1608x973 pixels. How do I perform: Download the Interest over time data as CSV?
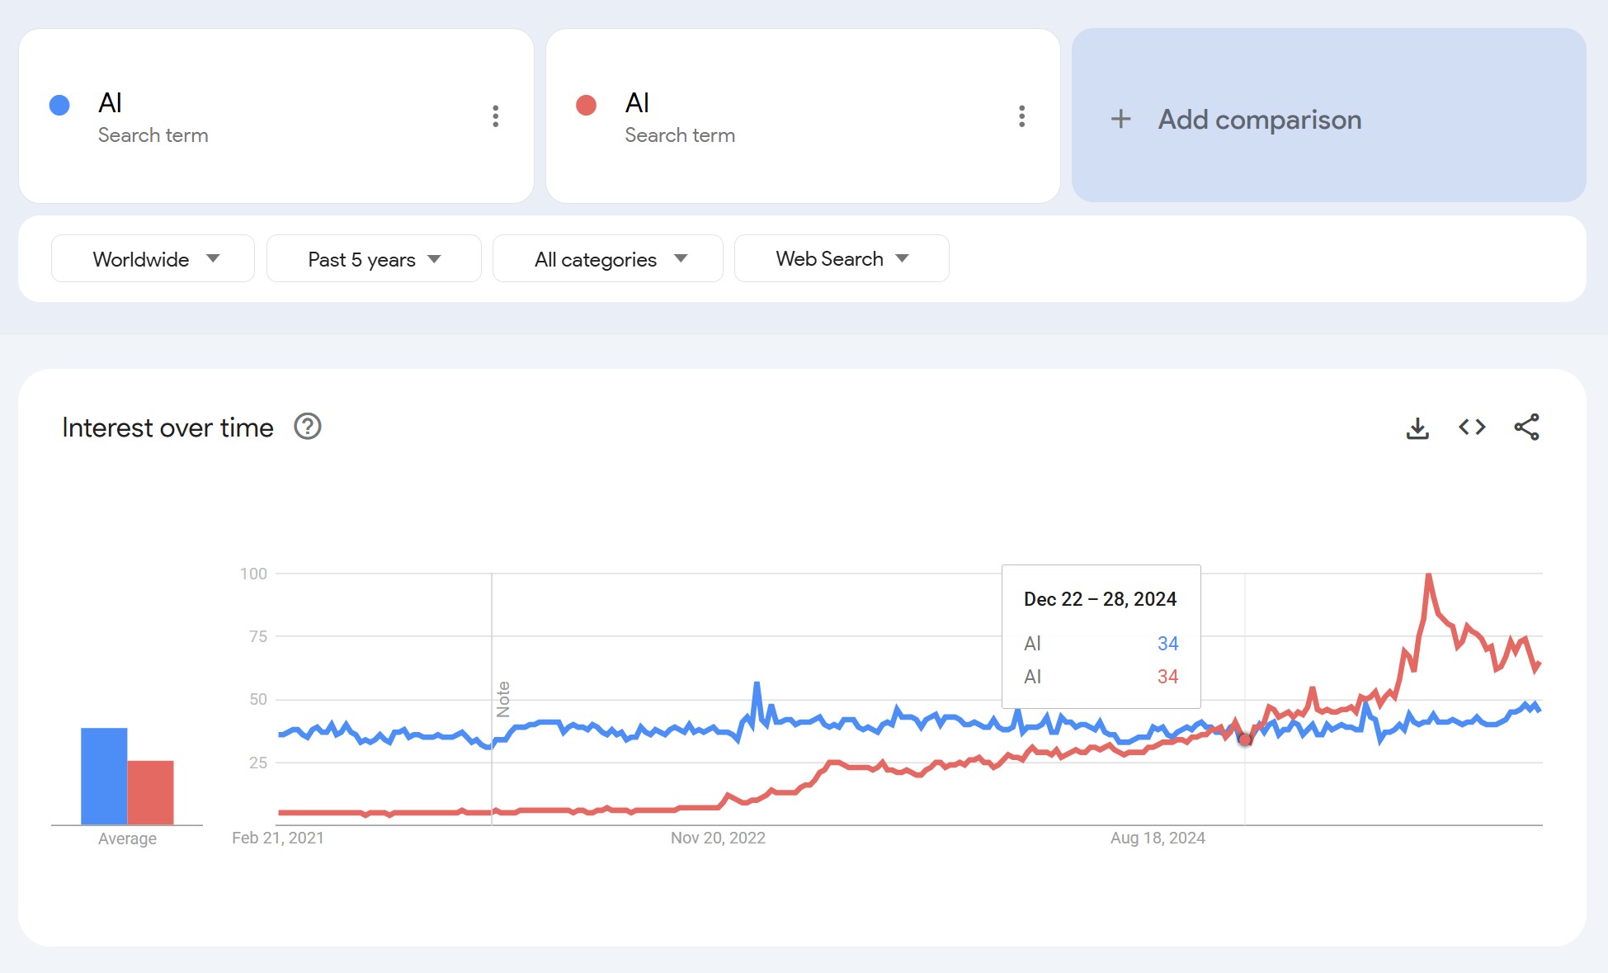click(1417, 427)
